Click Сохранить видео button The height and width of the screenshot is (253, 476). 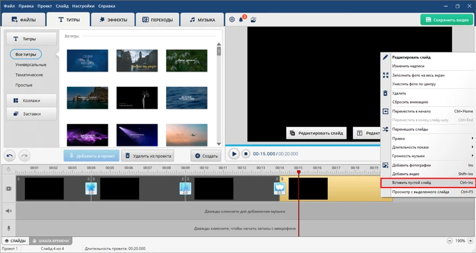click(447, 20)
